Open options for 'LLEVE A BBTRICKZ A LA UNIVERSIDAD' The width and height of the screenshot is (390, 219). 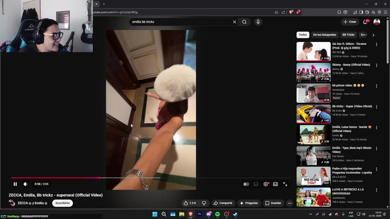point(377,190)
